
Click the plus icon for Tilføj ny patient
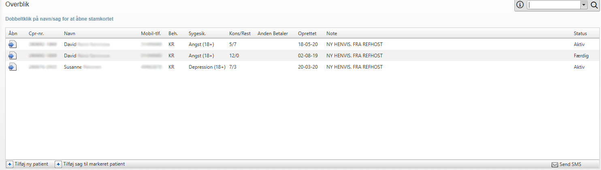(x=10, y=164)
